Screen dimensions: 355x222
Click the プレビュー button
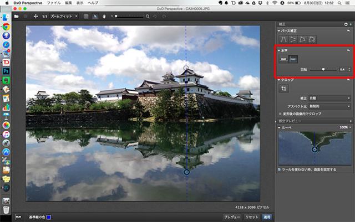click(x=231, y=216)
